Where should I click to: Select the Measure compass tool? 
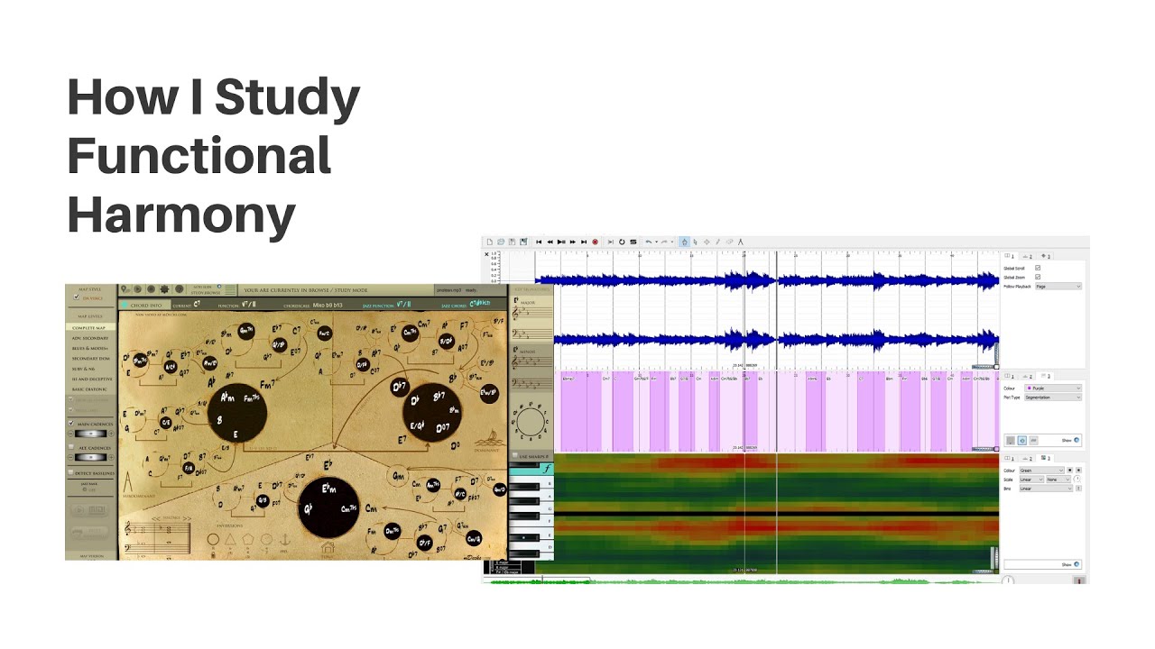(x=740, y=242)
